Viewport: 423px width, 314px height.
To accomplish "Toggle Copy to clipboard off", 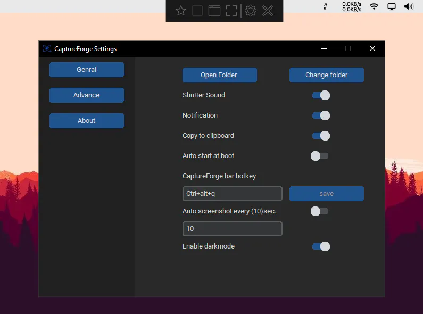I will coord(321,136).
